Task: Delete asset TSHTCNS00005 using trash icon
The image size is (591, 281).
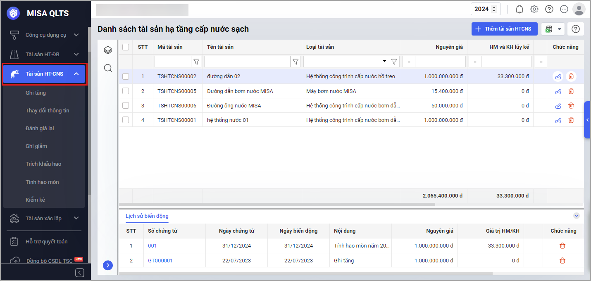Action: (x=571, y=91)
